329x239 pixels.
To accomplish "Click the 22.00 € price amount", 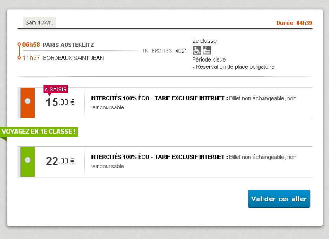I will [x=60, y=161].
